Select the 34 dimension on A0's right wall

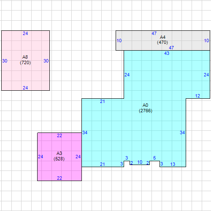pos(182,133)
